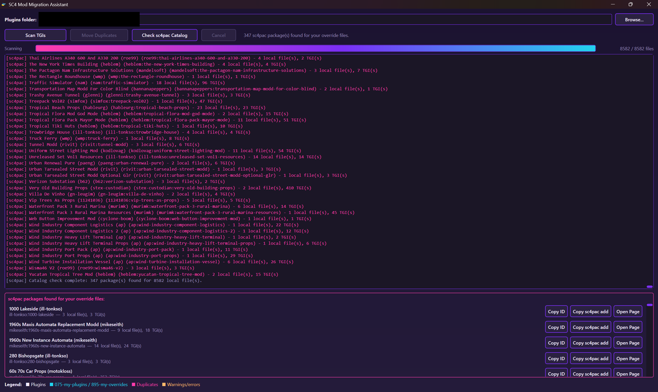Click the Wind Industry Port Pack log line

point(127,250)
